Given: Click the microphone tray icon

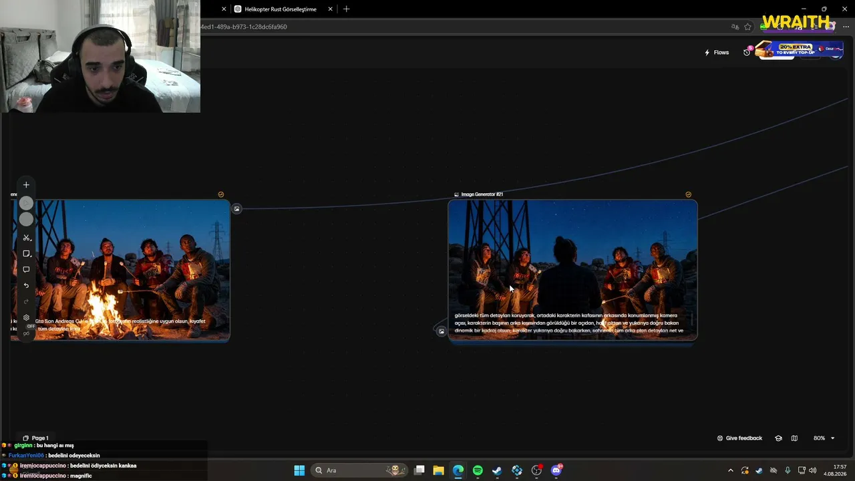Looking at the screenshot, I should (x=788, y=470).
